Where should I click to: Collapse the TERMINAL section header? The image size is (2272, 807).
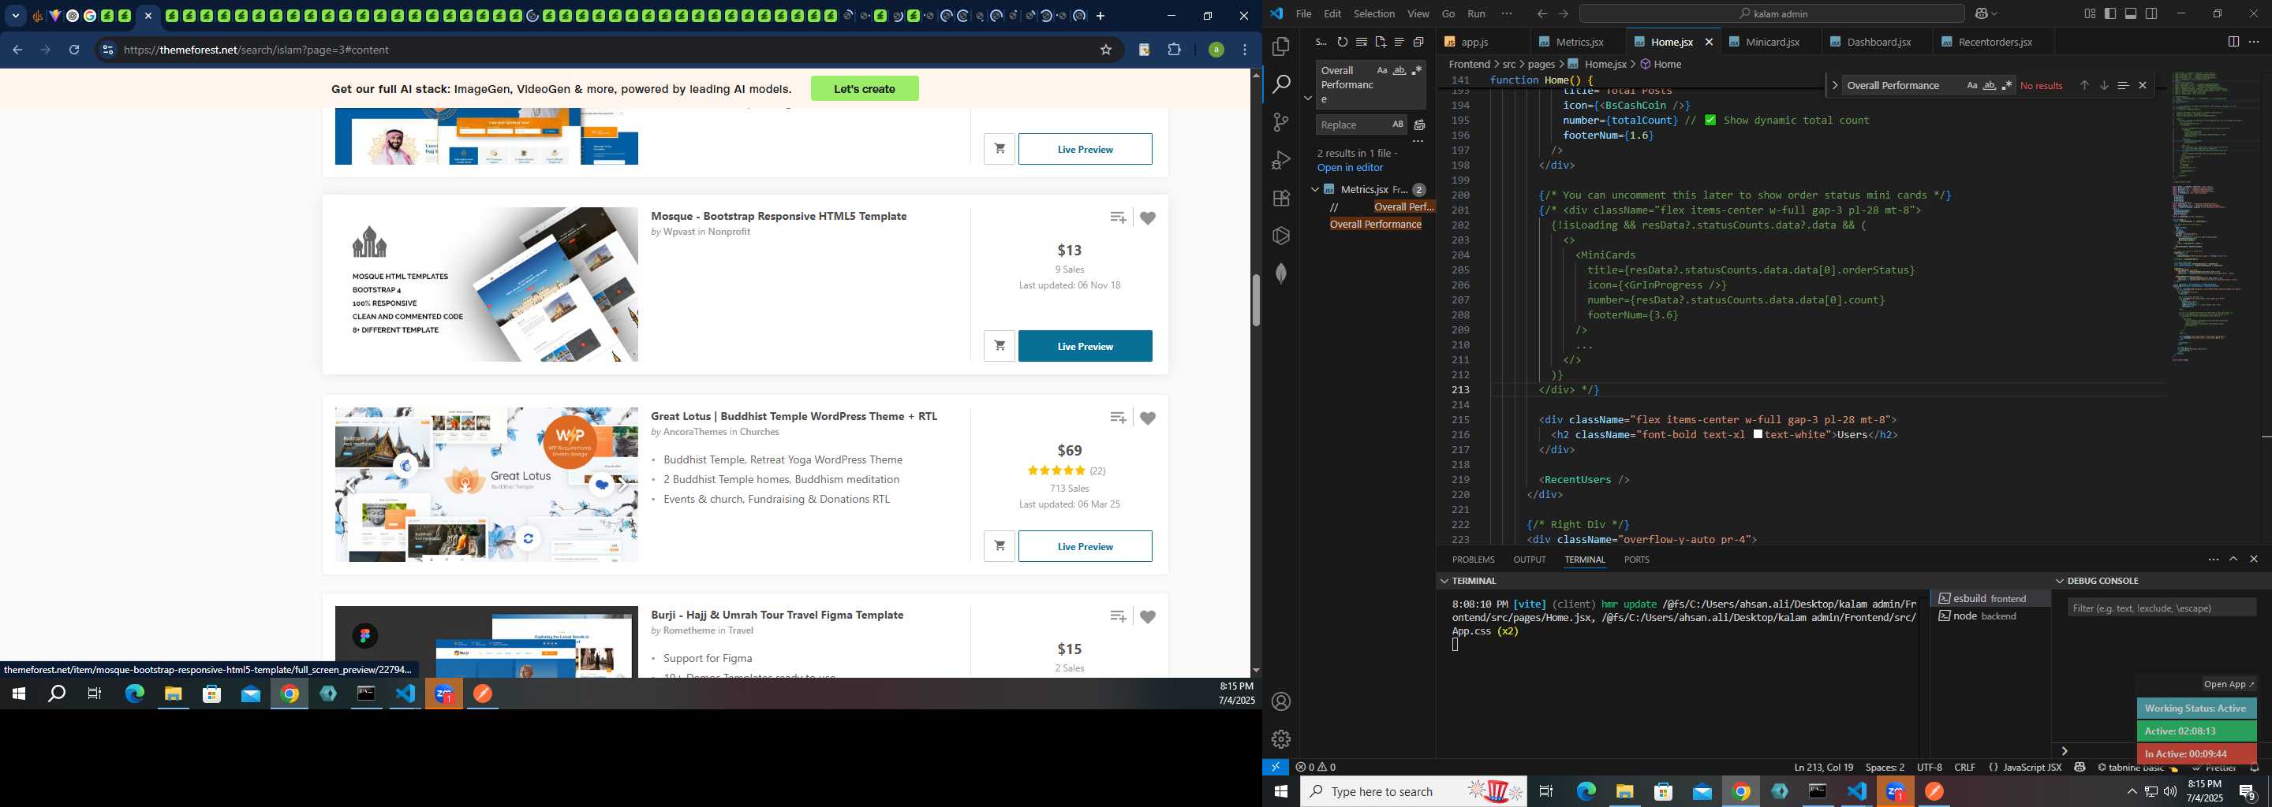(x=1444, y=582)
